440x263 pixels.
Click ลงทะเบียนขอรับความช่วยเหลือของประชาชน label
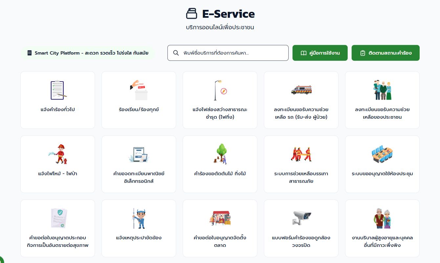(x=382, y=113)
